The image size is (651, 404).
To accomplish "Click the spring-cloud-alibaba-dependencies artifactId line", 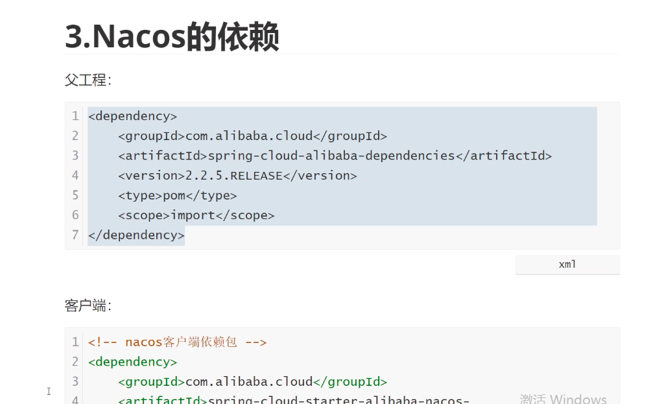I will point(335,156).
